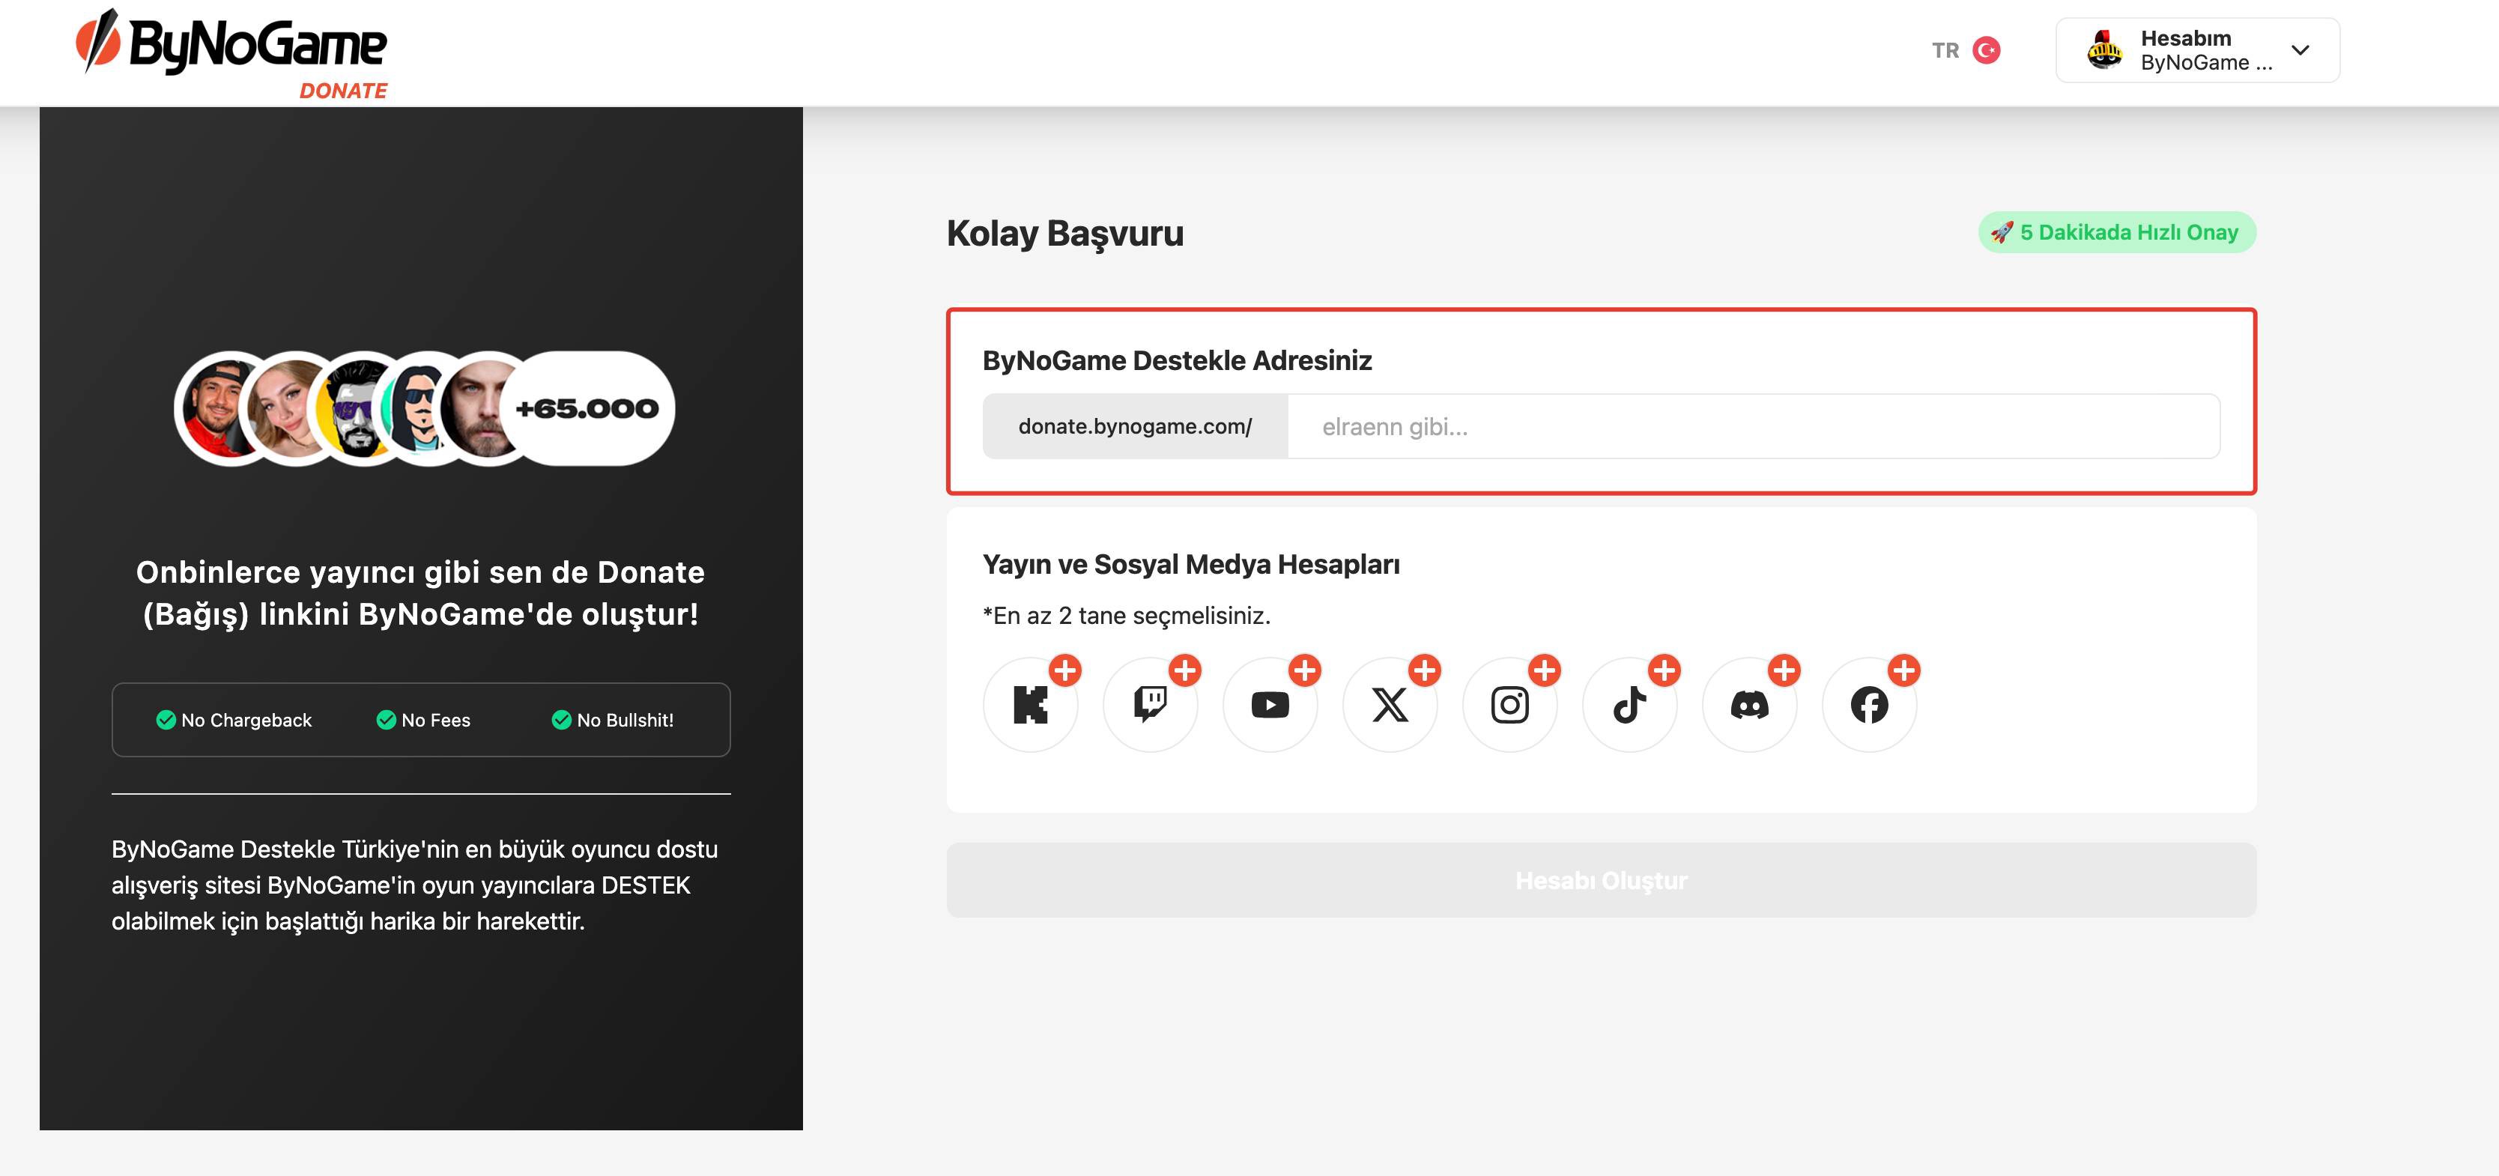Expand the Hesabım account dropdown

coord(2197,50)
